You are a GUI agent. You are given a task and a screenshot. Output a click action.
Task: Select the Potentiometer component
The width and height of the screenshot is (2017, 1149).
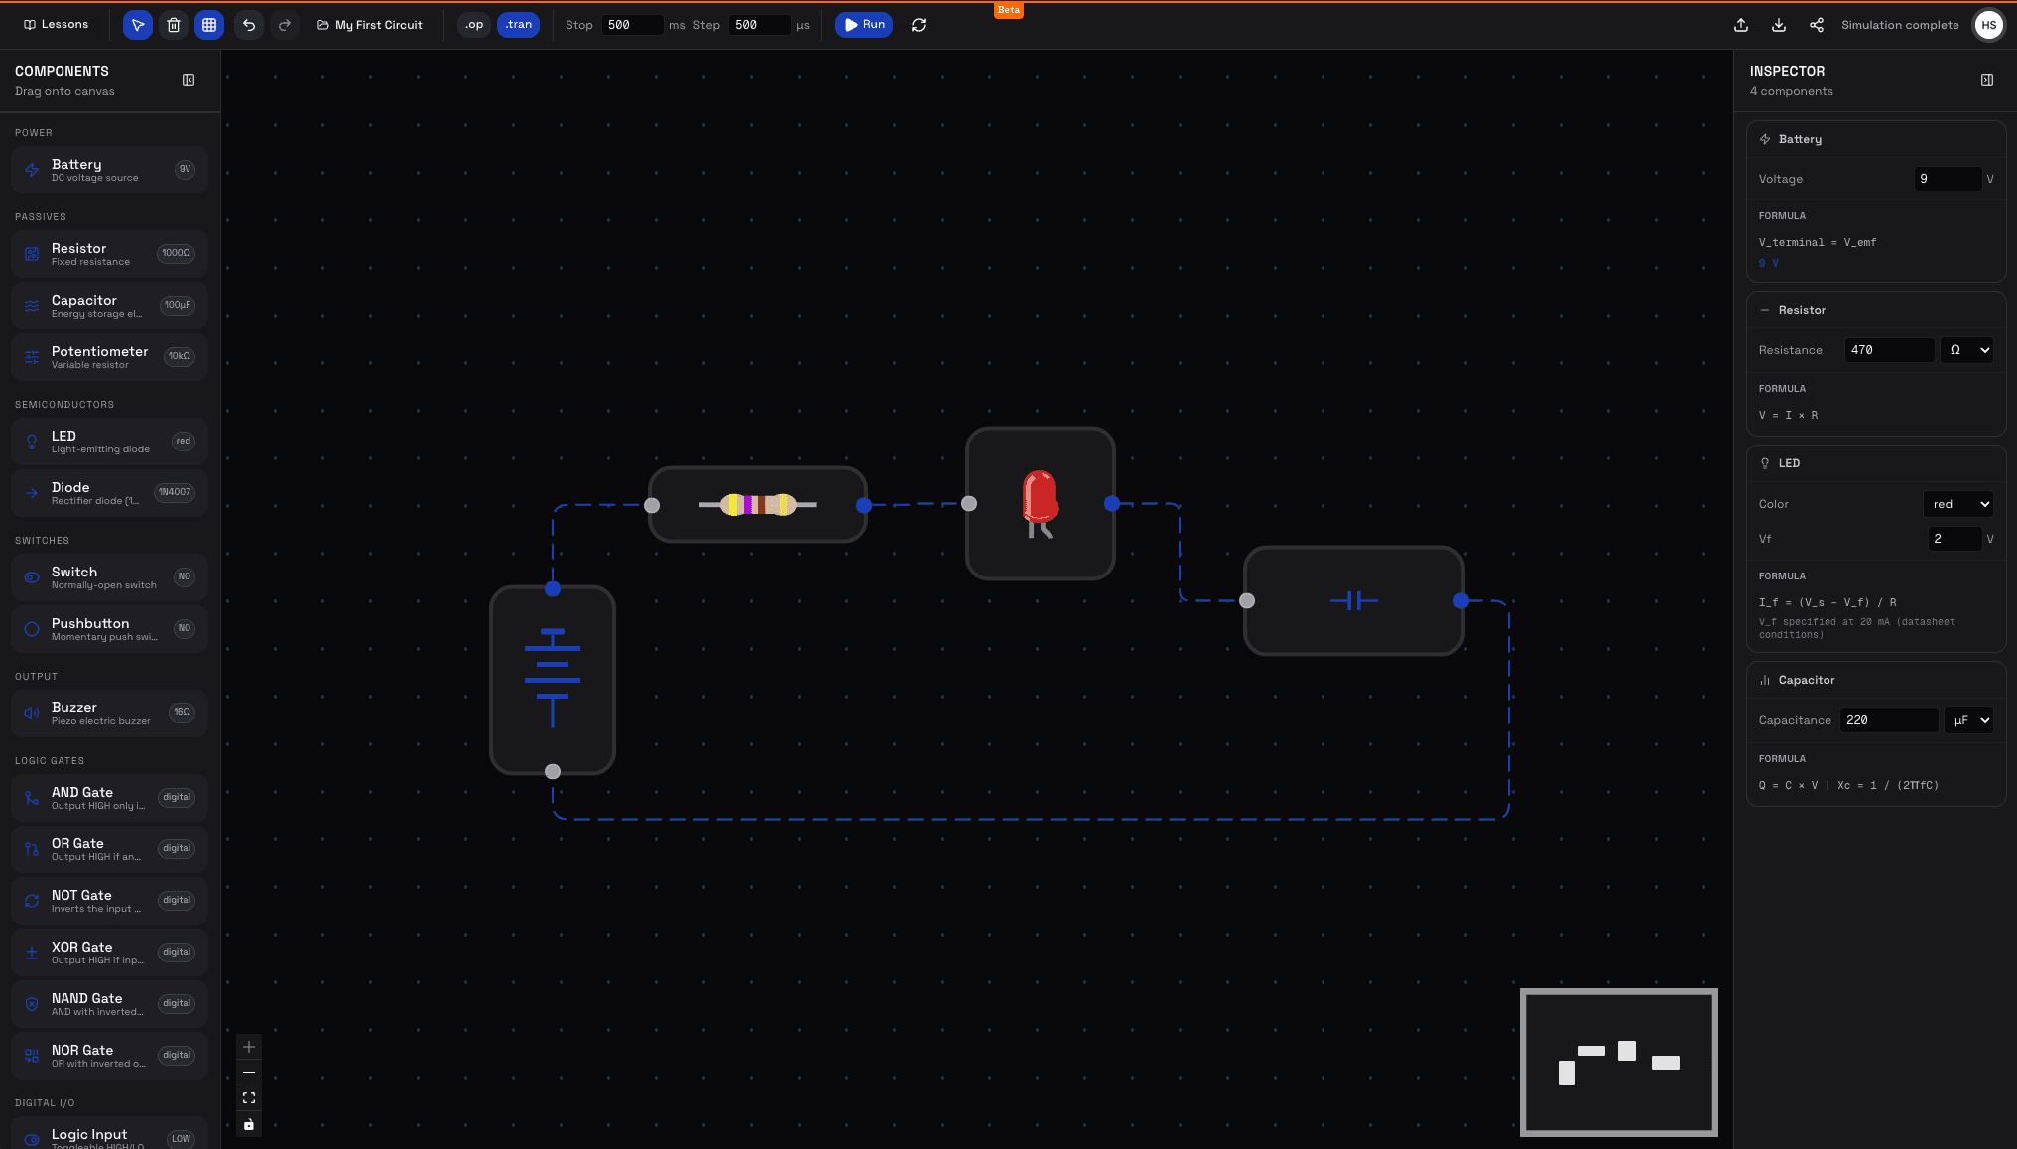coord(109,357)
